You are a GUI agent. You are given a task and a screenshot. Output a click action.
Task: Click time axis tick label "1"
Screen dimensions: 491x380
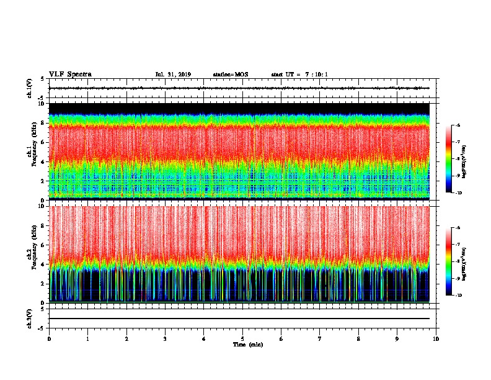click(x=87, y=339)
